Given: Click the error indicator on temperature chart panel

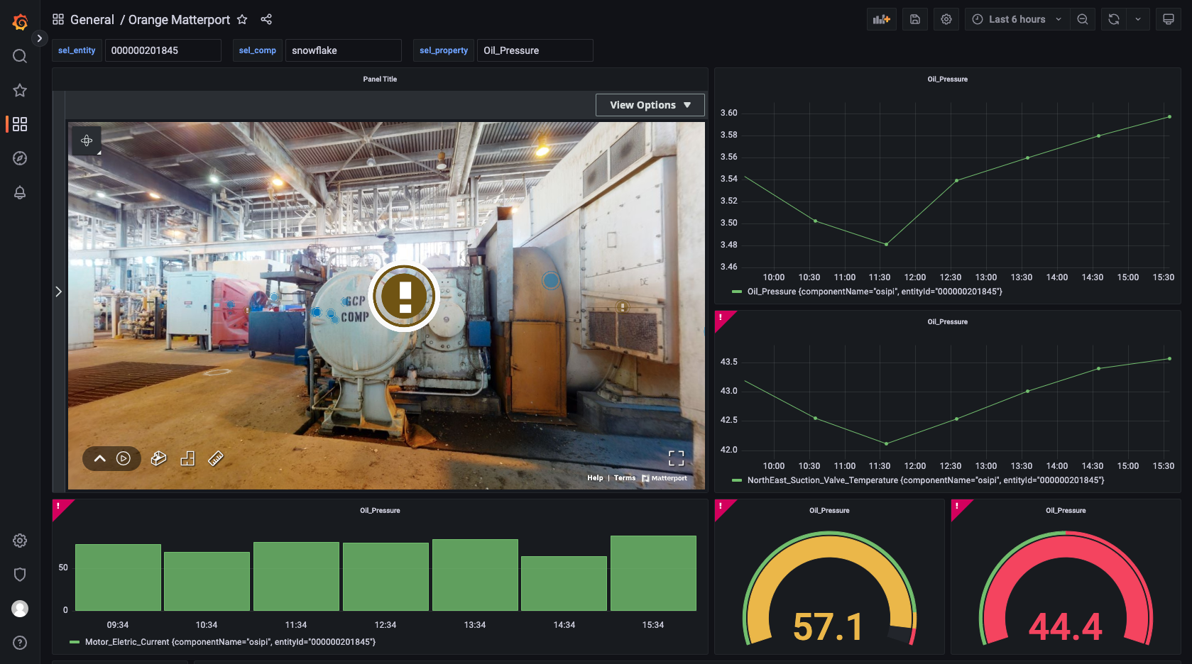Looking at the screenshot, I should coord(721,317).
